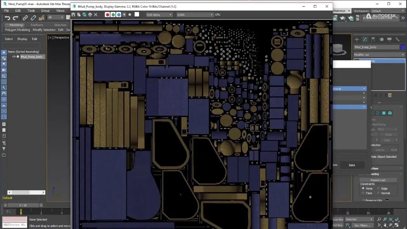Viewport: 407px width, 229px height.
Task: Click the MAXScript mini listener field
Action: coord(14,225)
